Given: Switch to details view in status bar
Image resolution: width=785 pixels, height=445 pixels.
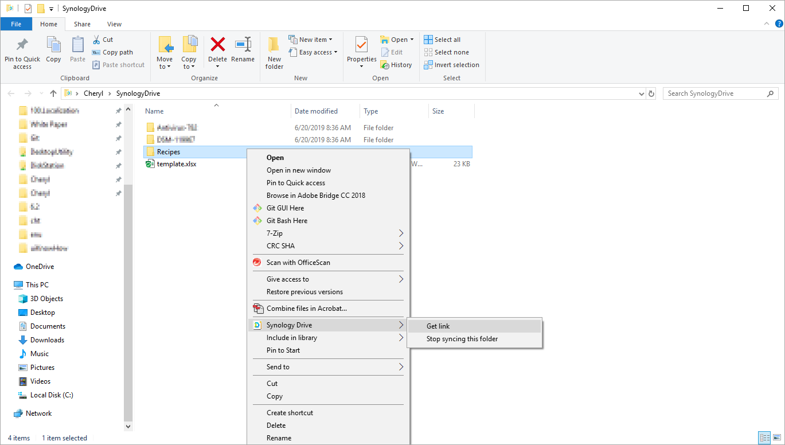Looking at the screenshot, I should pos(764,438).
